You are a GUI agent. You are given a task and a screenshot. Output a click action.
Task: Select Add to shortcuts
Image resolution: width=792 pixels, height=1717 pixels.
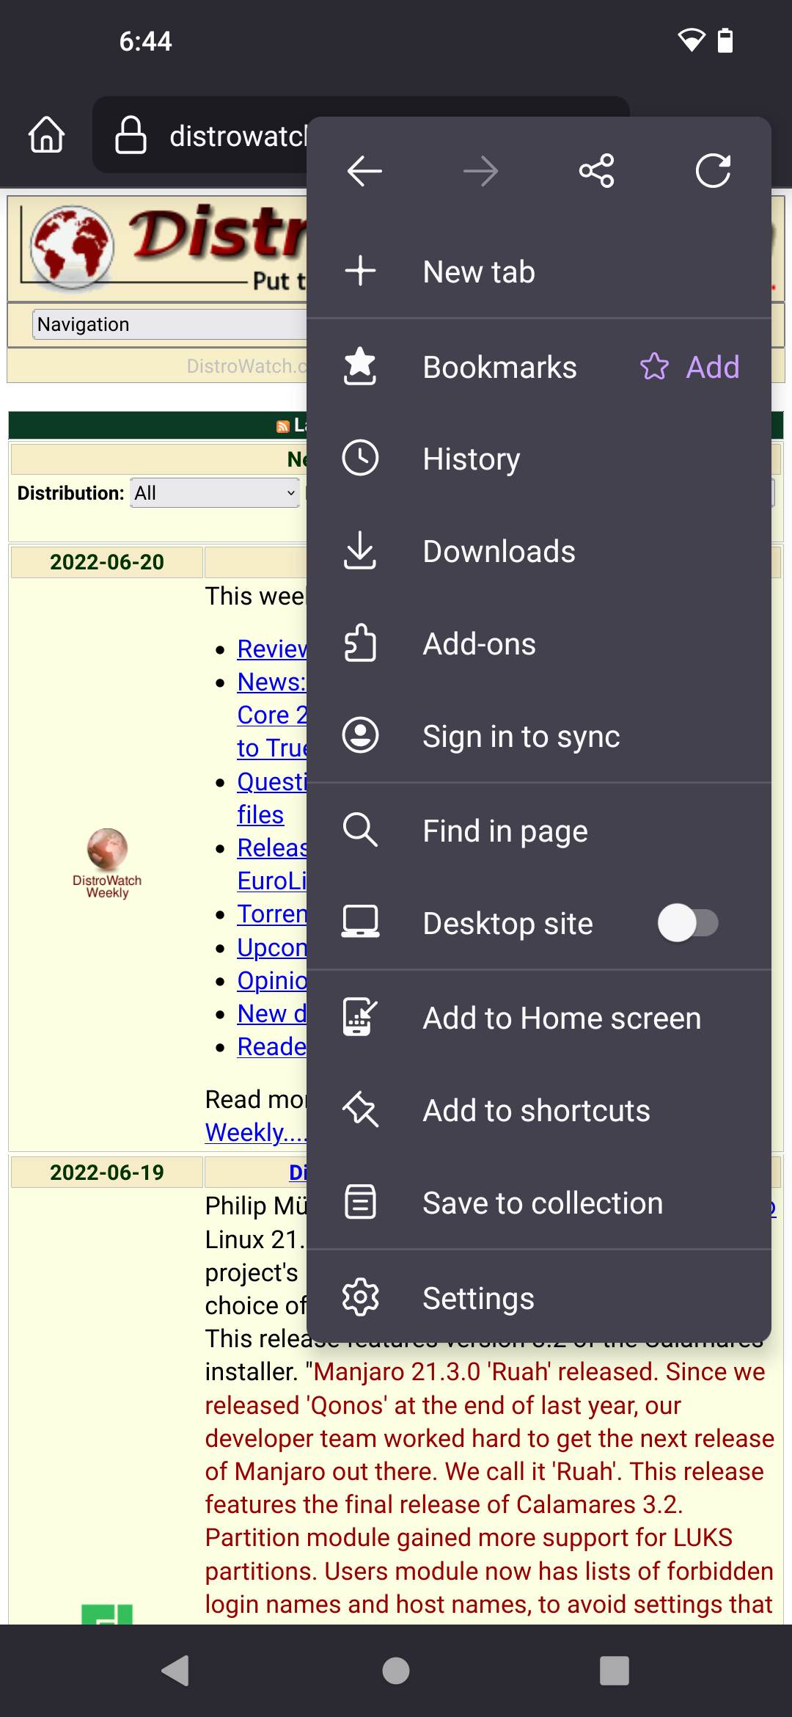[x=539, y=1110]
